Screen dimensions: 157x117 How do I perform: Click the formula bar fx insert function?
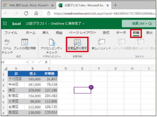(x=46, y=62)
